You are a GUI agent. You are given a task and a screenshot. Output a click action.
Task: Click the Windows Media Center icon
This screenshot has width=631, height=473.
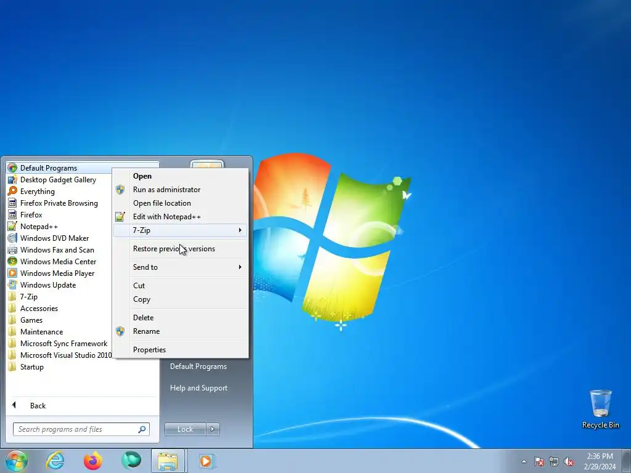(12, 261)
